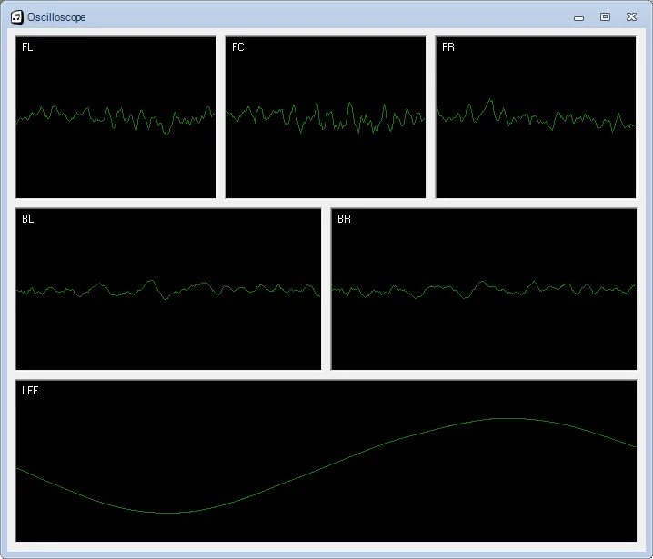Select the FR channel waveform panel
The image size is (653, 559).
tap(536, 117)
